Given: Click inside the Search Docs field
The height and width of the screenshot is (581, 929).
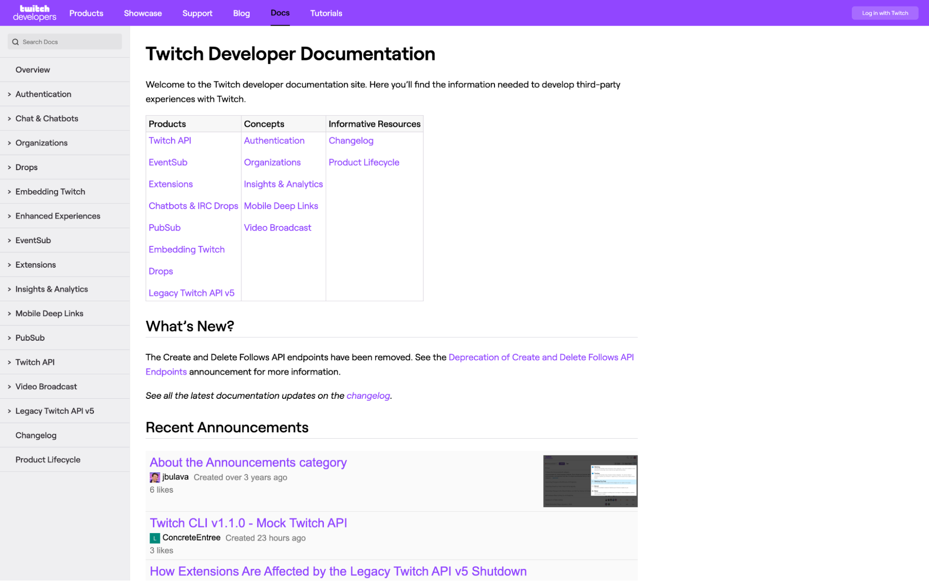Looking at the screenshot, I should 65,41.
